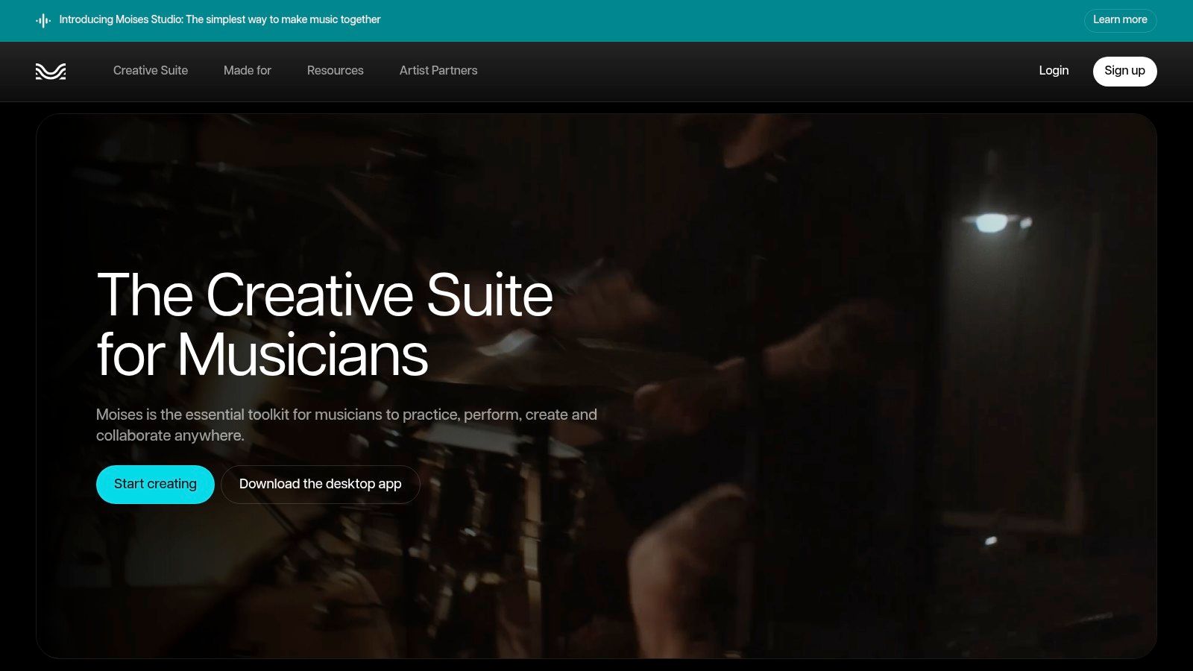Image resolution: width=1193 pixels, height=671 pixels.
Task: Click Download the desktop app button
Action: 321,485
